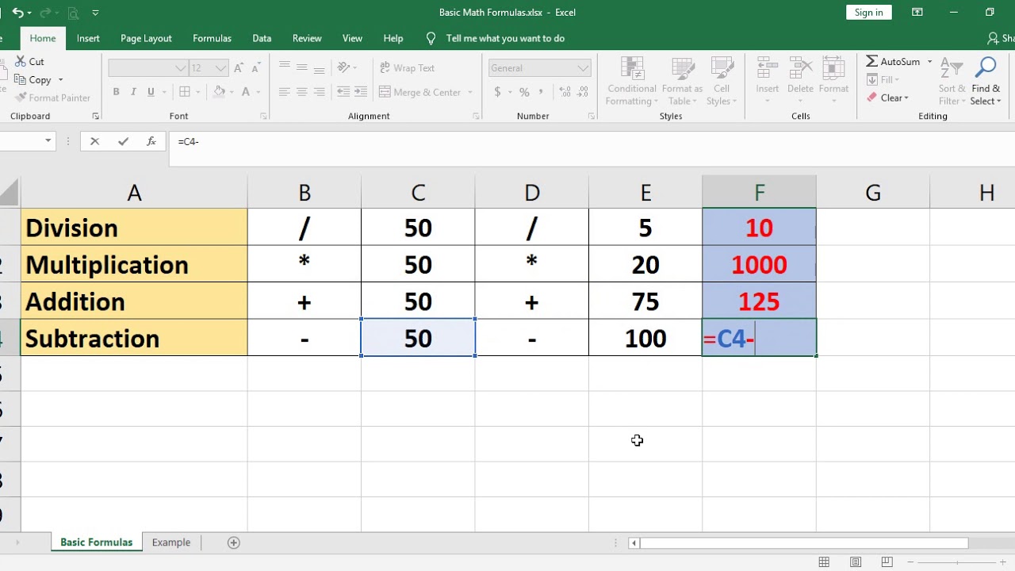This screenshot has width=1015, height=571.
Task: Decrease font size with the smaller A icon
Action: 255,68
